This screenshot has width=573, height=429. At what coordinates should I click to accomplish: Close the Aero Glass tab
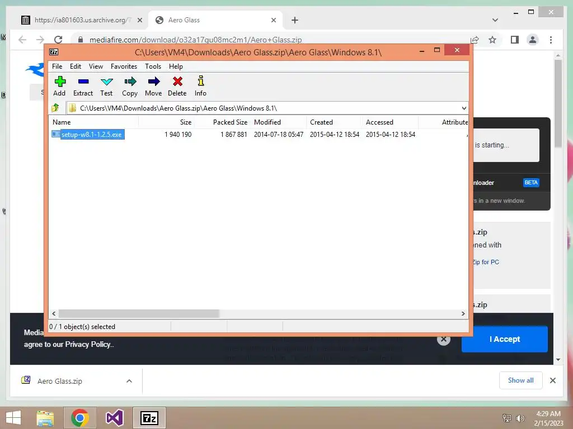[273, 20]
